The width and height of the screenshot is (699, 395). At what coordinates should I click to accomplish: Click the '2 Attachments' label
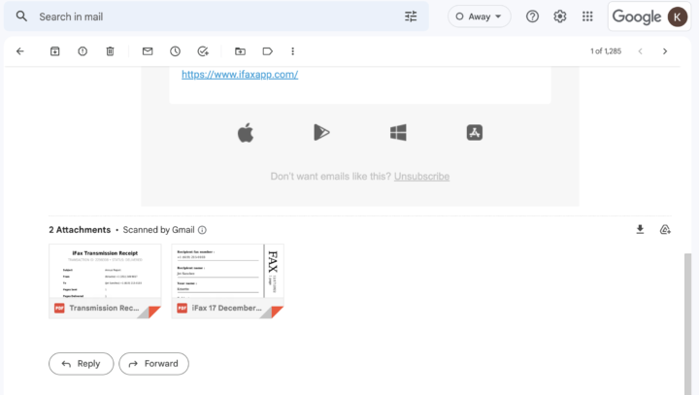(x=80, y=230)
